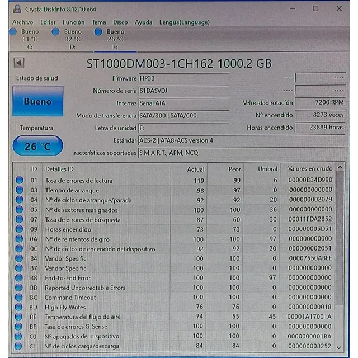Click status dot for End-to-End Error

tap(19, 278)
